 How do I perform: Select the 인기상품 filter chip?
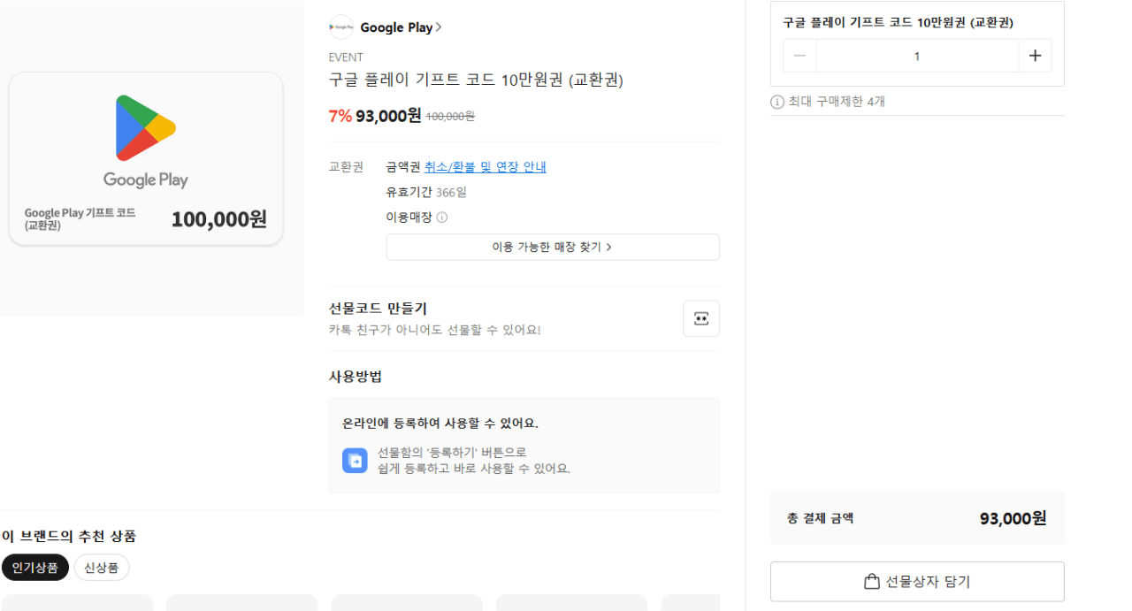tap(35, 568)
